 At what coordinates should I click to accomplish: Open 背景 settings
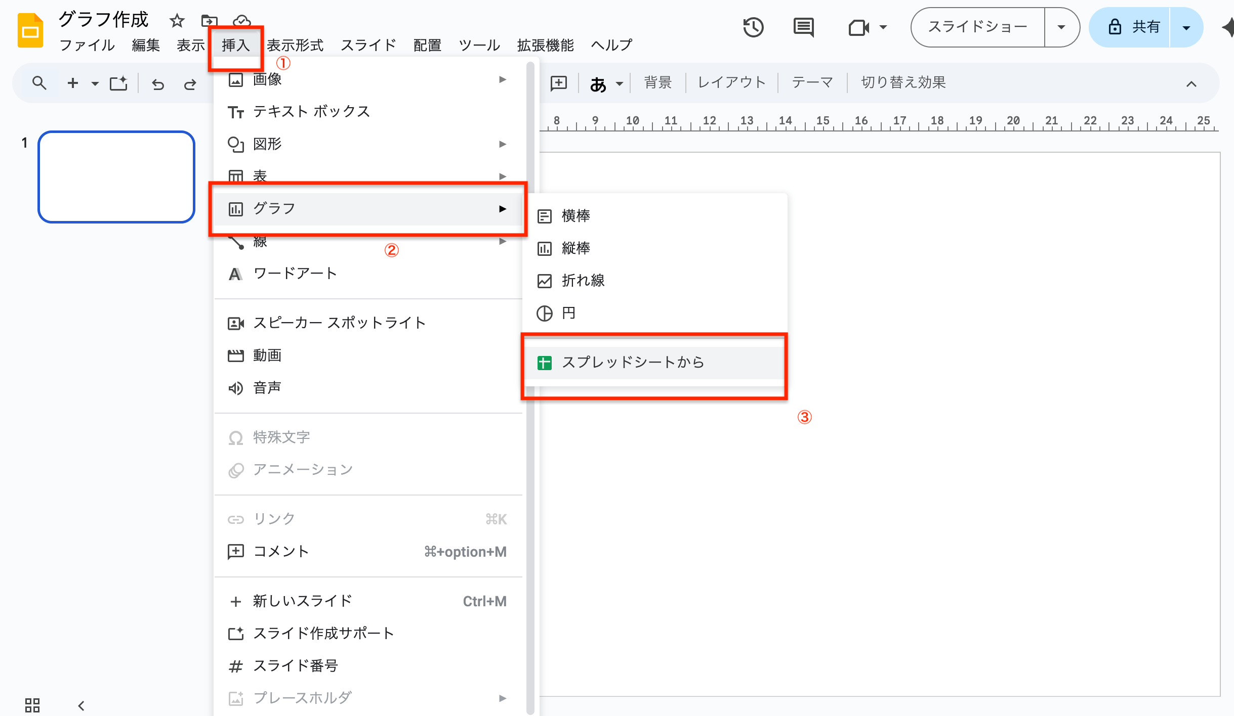[x=657, y=82]
